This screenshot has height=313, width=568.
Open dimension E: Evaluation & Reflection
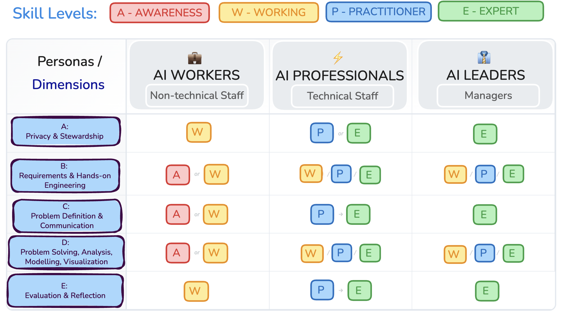point(65,291)
